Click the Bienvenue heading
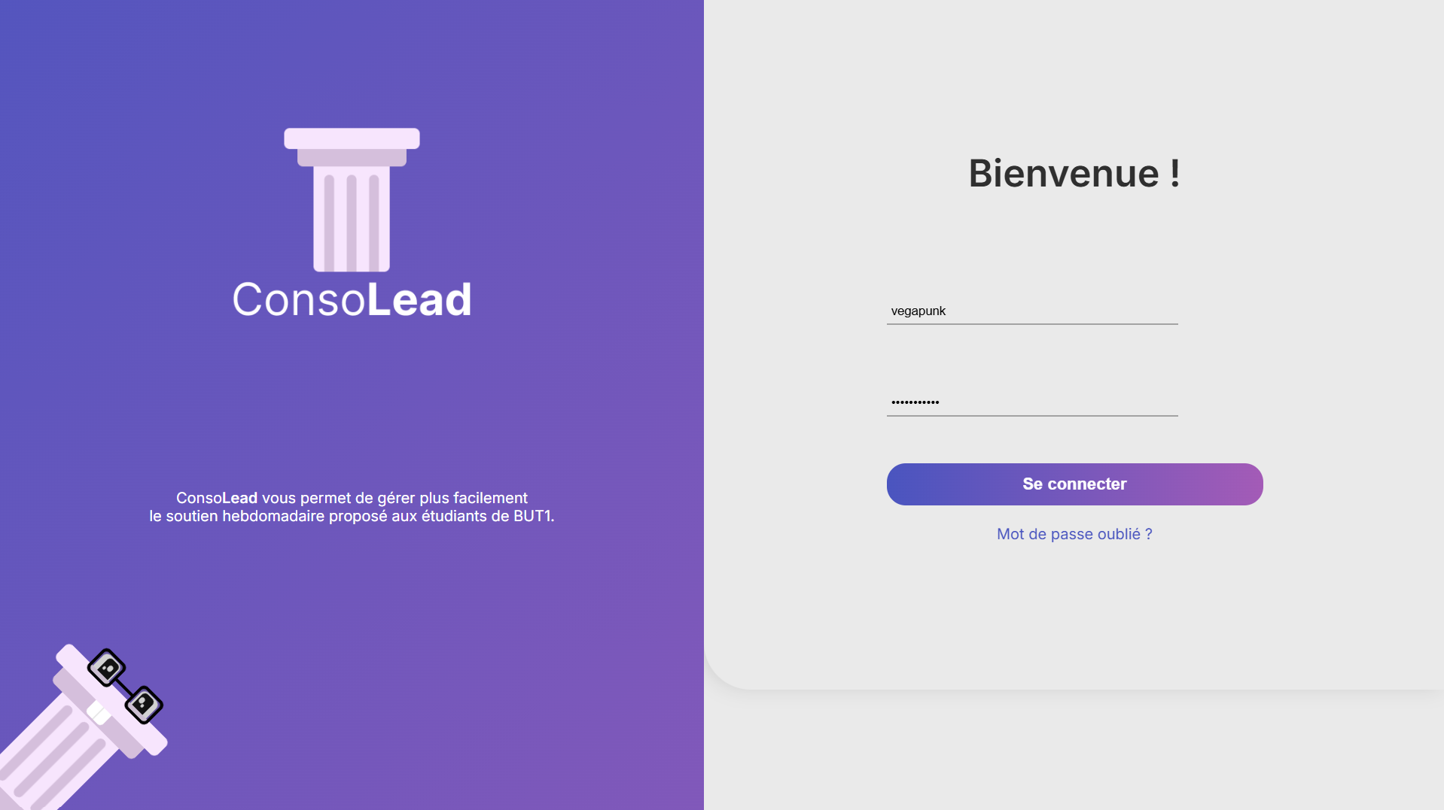 click(1073, 174)
